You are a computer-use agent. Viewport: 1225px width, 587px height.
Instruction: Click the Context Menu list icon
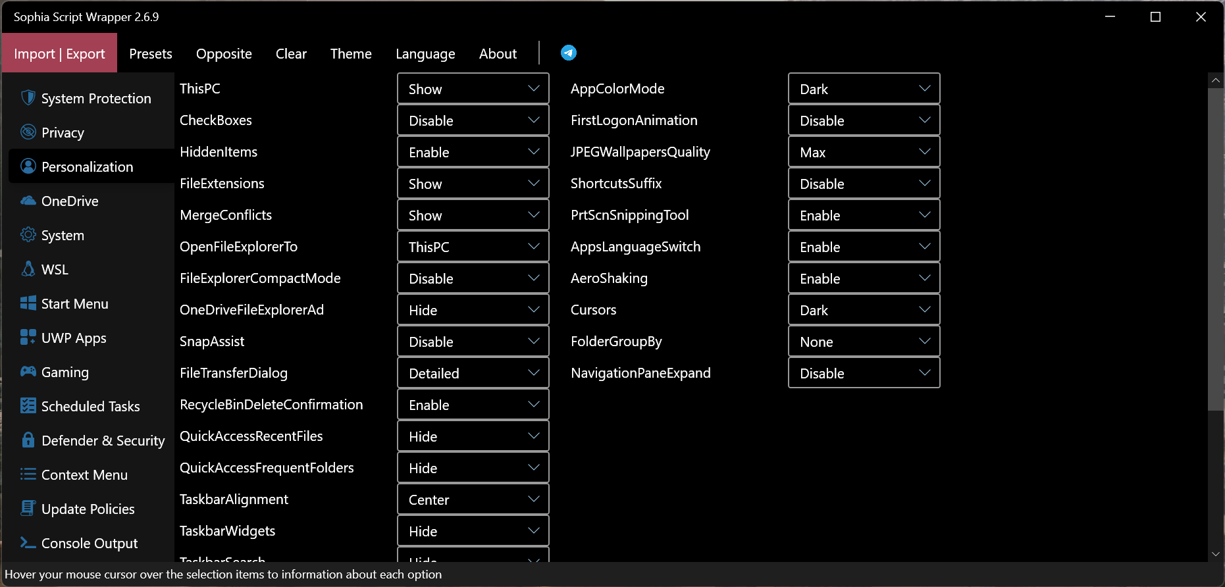tap(28, 474)
